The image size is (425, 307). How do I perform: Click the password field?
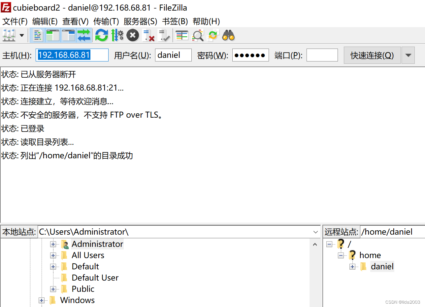click(250, 55)
